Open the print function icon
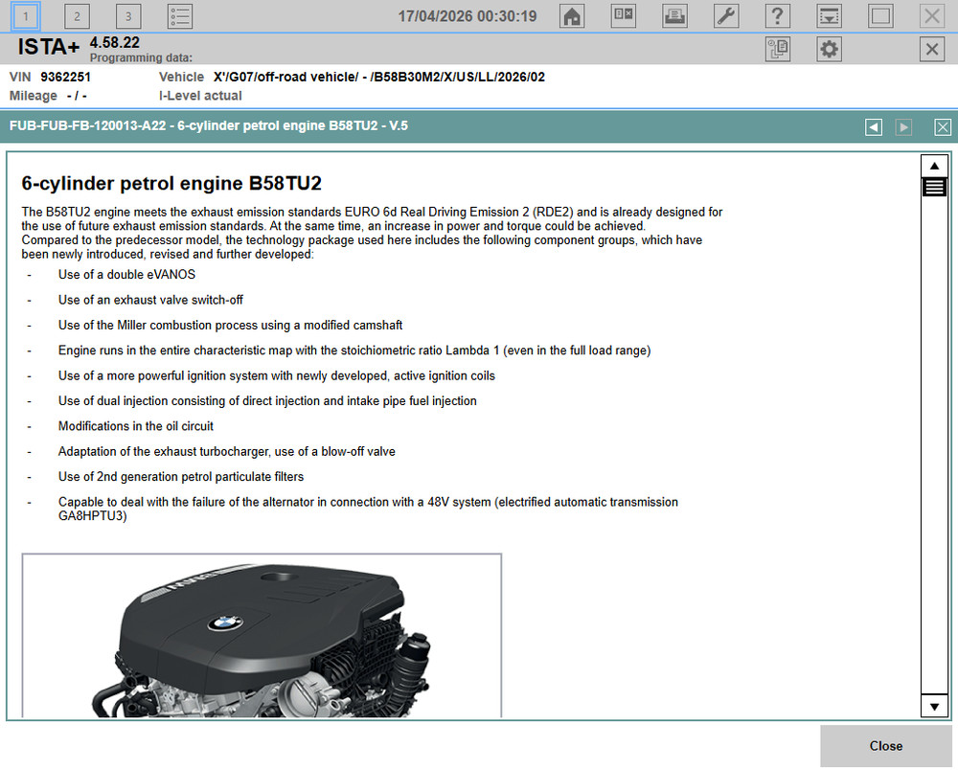The width and height of the screenshot is (958, 770). pyautogui.click(x=673, y=15)
